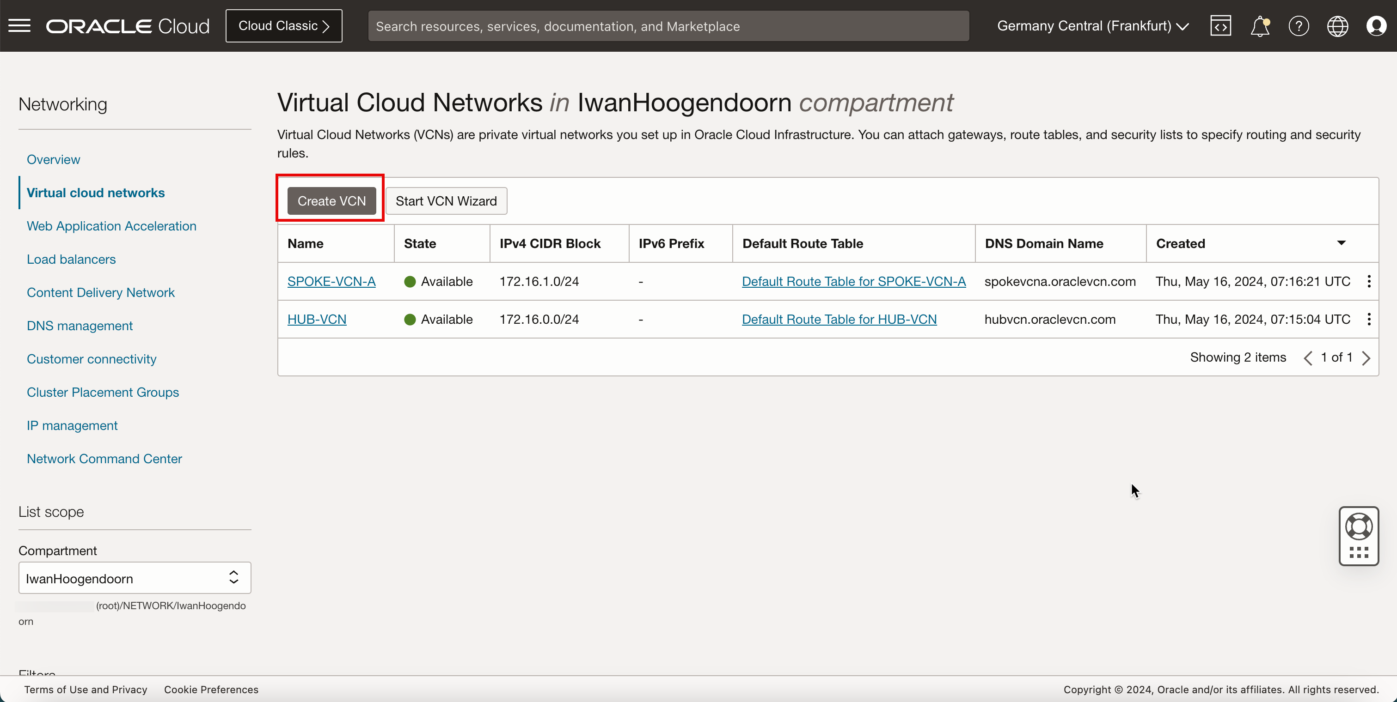This screenshot has height=702, width=1397.
Task: Open the notifications bell
Action: pyautogui.click(x=1259, y=25)
